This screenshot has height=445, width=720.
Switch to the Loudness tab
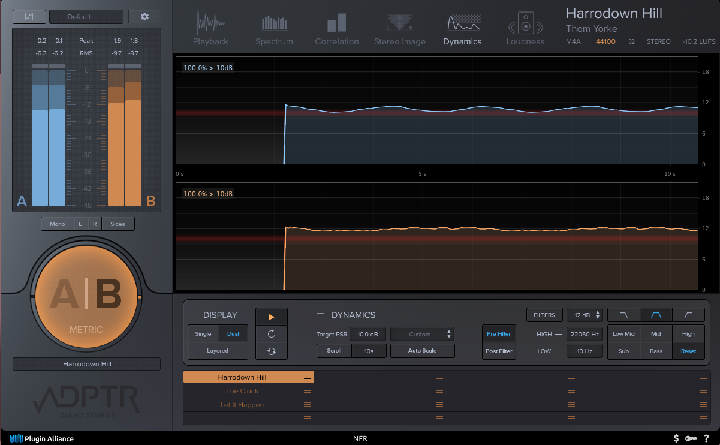525,30
